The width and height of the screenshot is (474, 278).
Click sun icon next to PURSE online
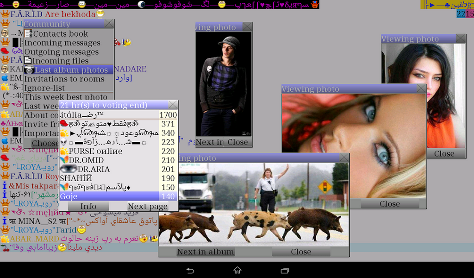click(64, 151)
